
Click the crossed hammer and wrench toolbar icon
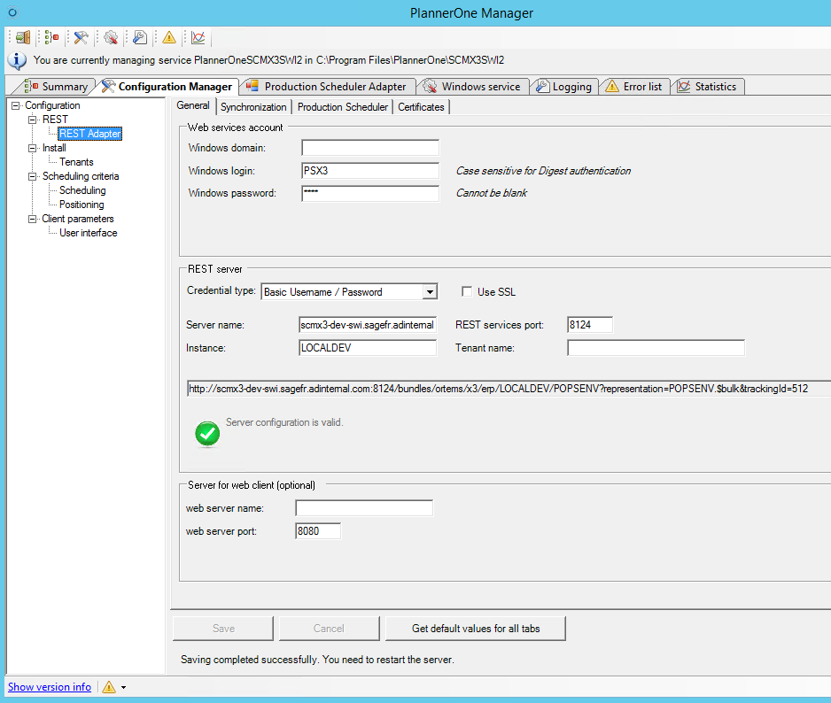pos(82,37)
